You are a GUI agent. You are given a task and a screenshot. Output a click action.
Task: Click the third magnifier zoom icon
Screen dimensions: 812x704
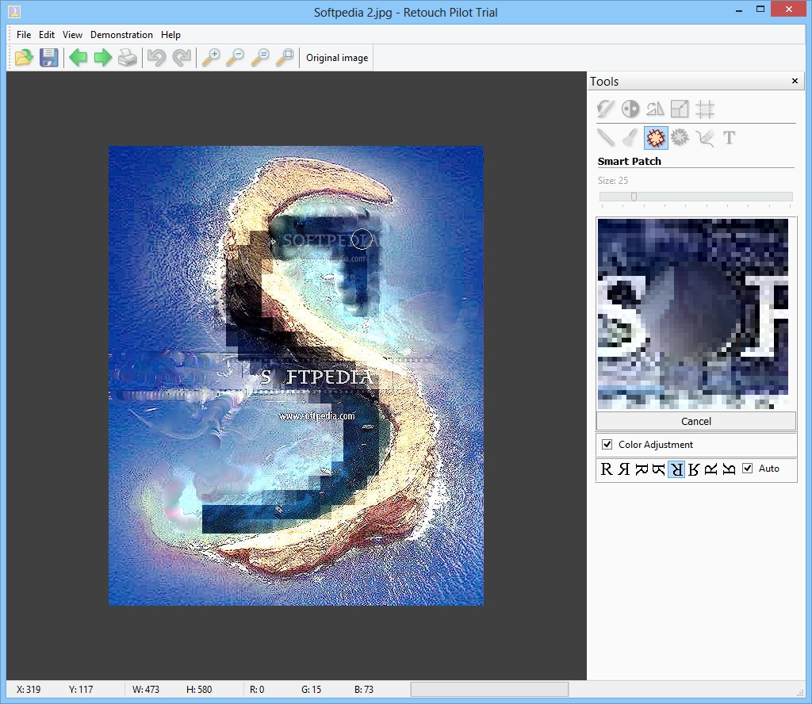(x=260, y=57)
